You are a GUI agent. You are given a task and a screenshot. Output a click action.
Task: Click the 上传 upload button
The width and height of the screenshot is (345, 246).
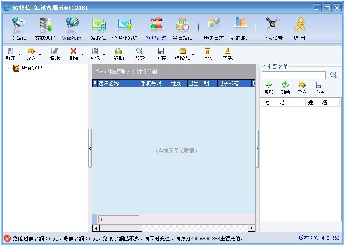207,54
